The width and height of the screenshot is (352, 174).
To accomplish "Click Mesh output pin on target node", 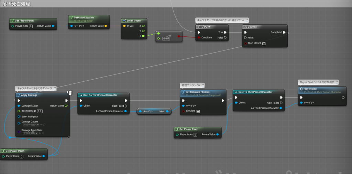I will [x=167, y=111].
